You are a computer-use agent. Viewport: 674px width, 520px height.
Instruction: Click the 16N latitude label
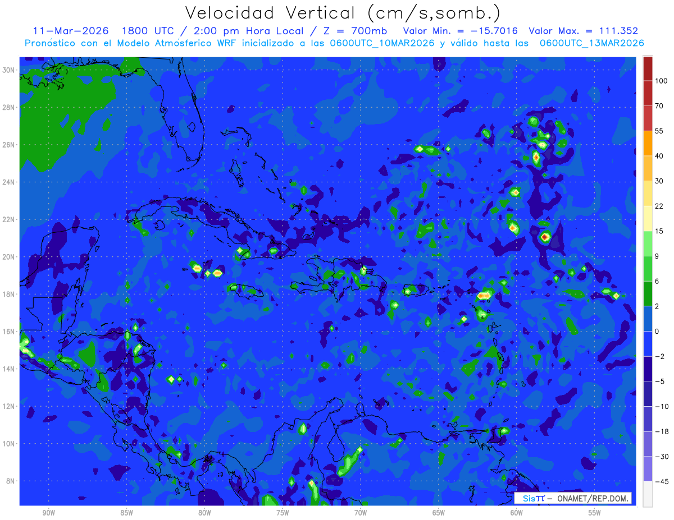pos(10,332)
